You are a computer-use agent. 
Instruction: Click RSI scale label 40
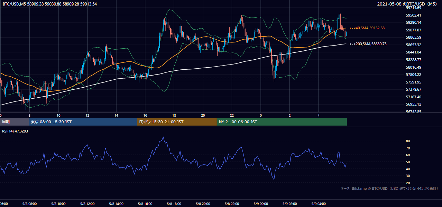(x=408, y=169)
